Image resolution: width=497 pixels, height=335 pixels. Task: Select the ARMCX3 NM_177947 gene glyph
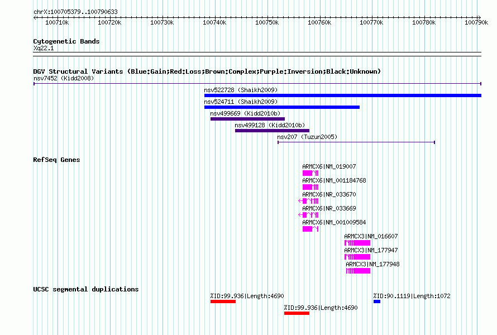(x=357, y=257)
